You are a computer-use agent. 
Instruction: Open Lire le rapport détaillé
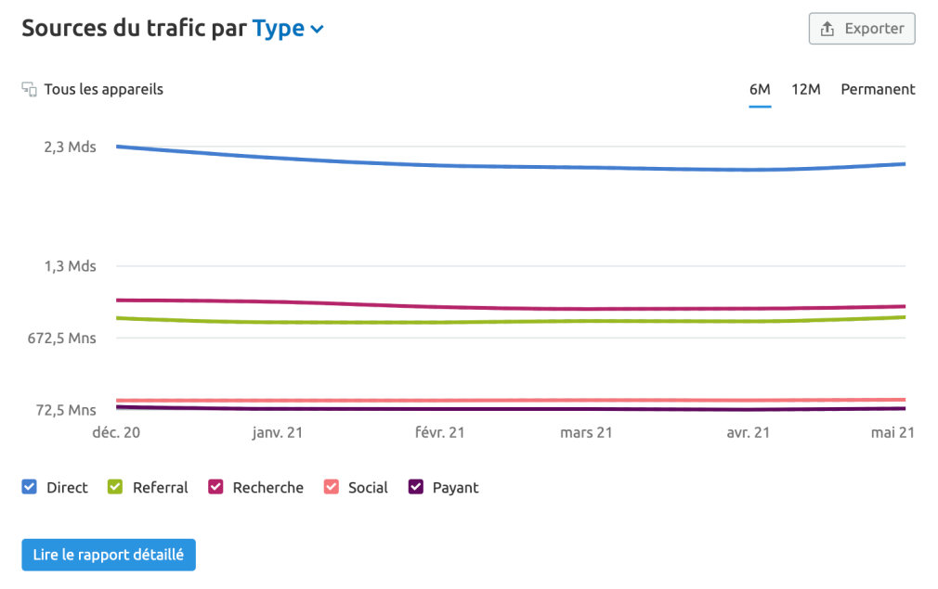109,555
